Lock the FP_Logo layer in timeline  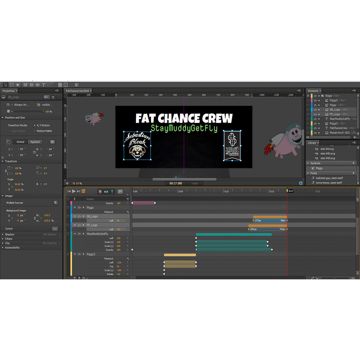[x=84, y=225]
